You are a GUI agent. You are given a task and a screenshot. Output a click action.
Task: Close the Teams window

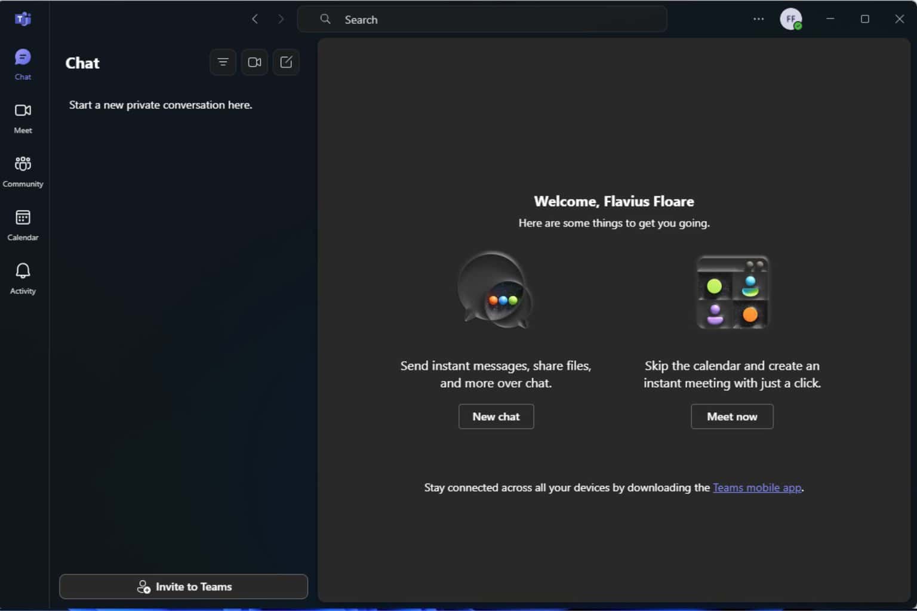pos(899,19)
